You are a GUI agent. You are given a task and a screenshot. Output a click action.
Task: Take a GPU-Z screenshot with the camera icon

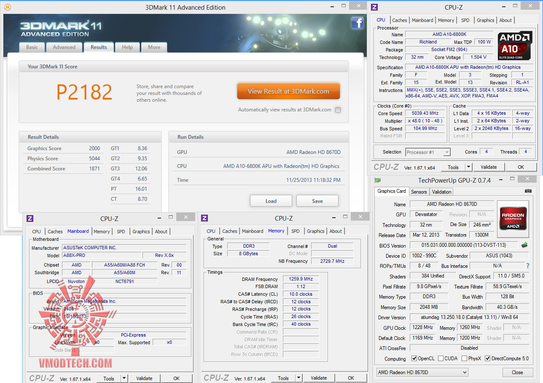[528, 191]
